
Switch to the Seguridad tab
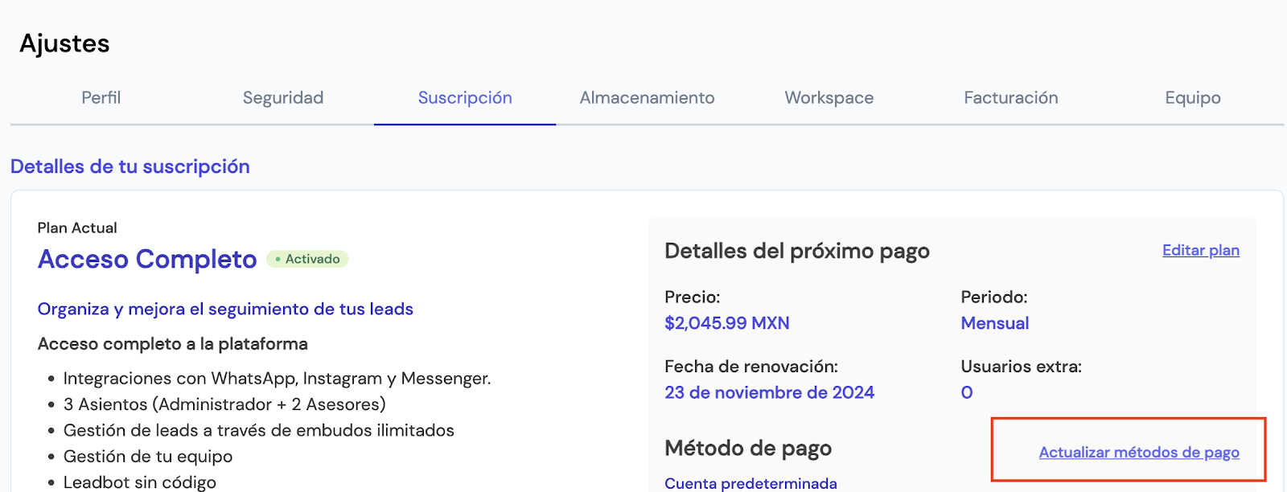[x=283, y=98]
